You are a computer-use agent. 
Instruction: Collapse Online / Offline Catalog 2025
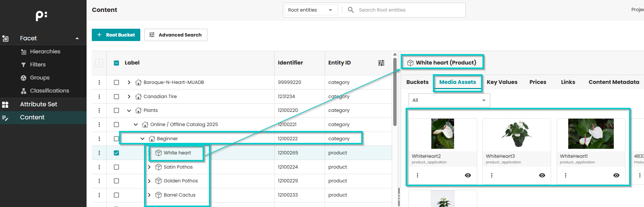coord(136,125)
